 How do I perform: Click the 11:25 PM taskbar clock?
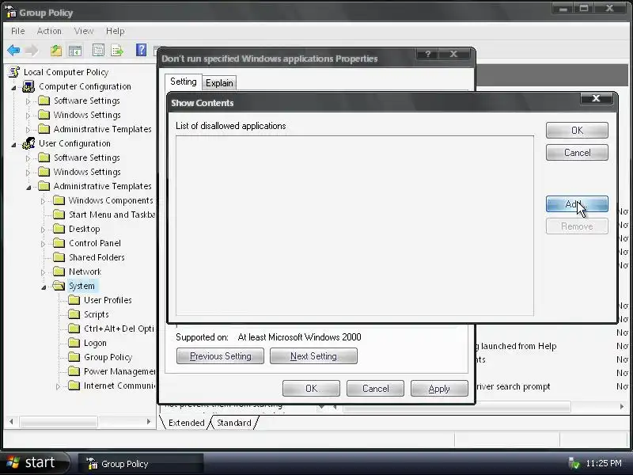(604, 463)
